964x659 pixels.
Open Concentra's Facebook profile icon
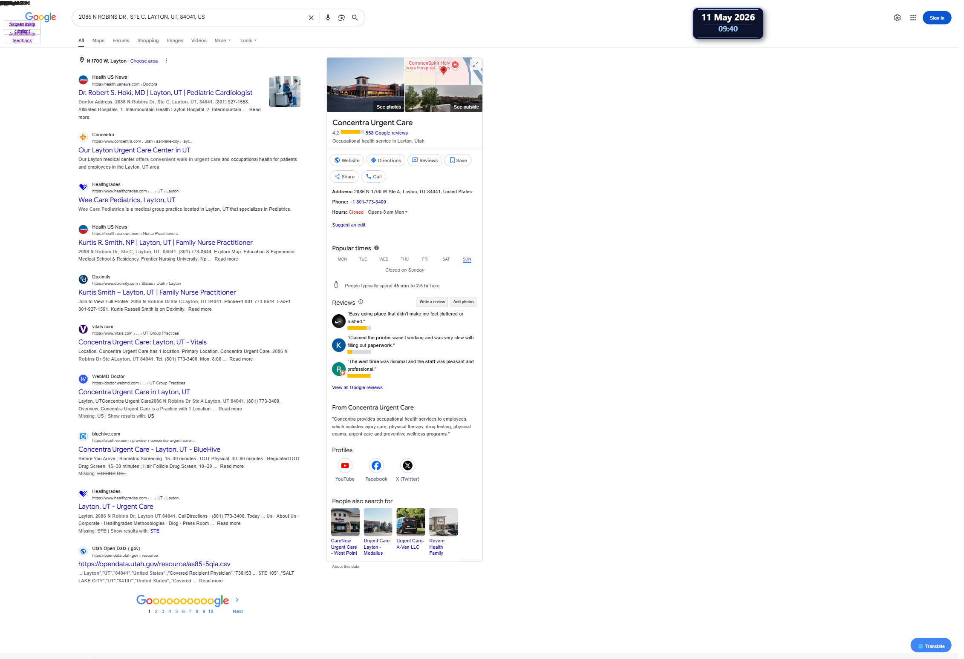pyautogui.click(x=376, y=466)
